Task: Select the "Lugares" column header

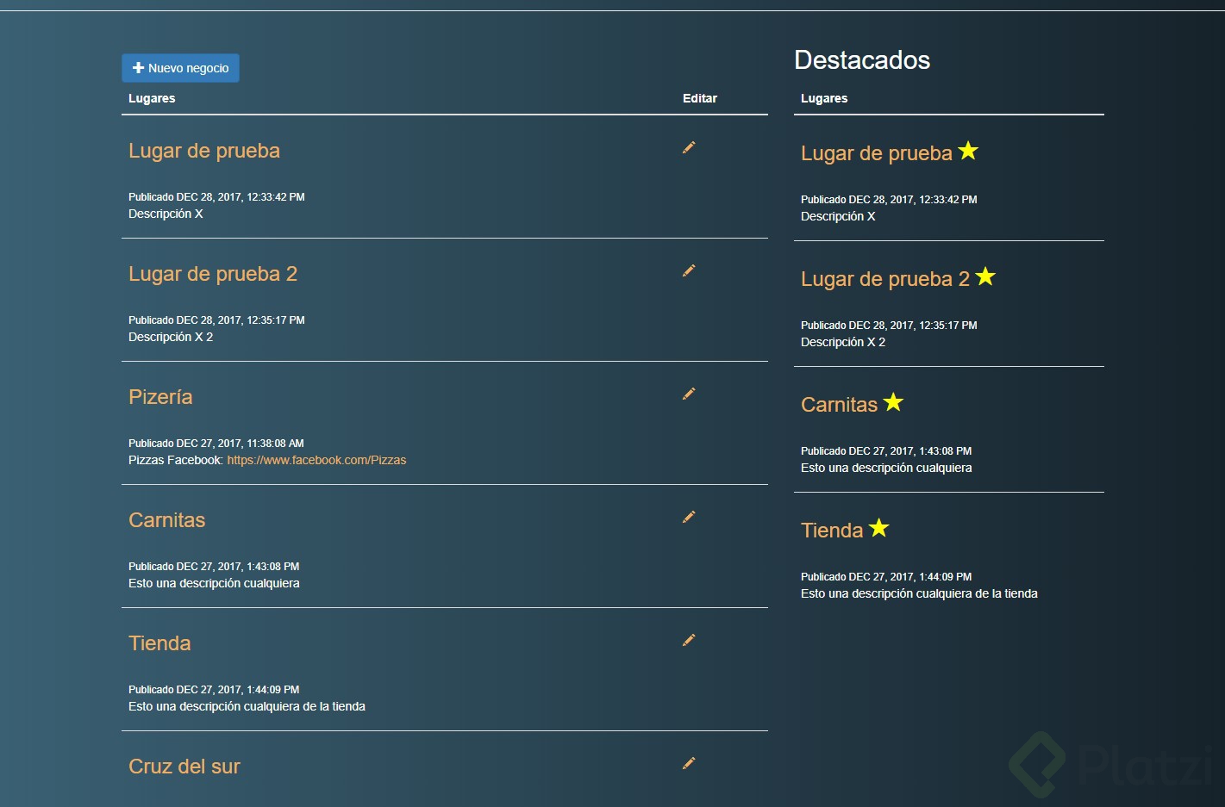Action: pyautogui.click(x=152, y=98)
